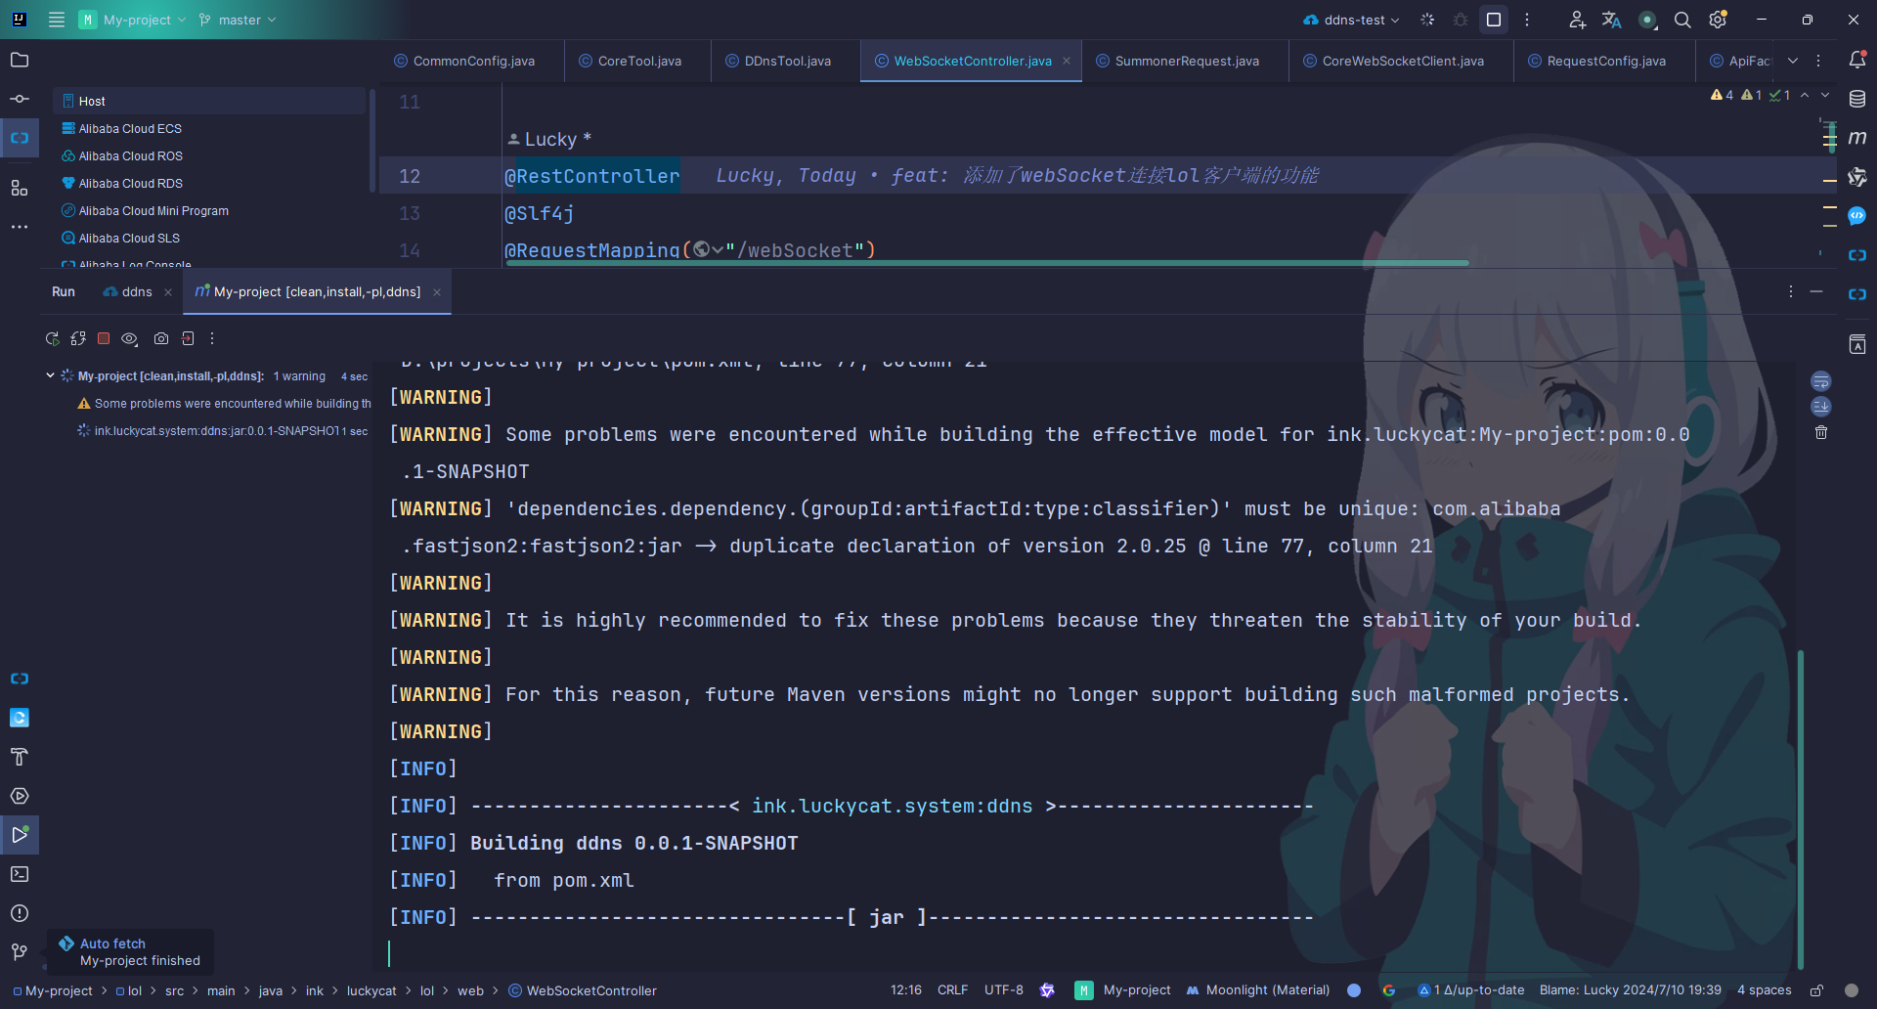Screen dimensions: 1877x1009
Task: Click the rerun-failed-tests icon beside Rerun
Action: [x=78, y=338]
